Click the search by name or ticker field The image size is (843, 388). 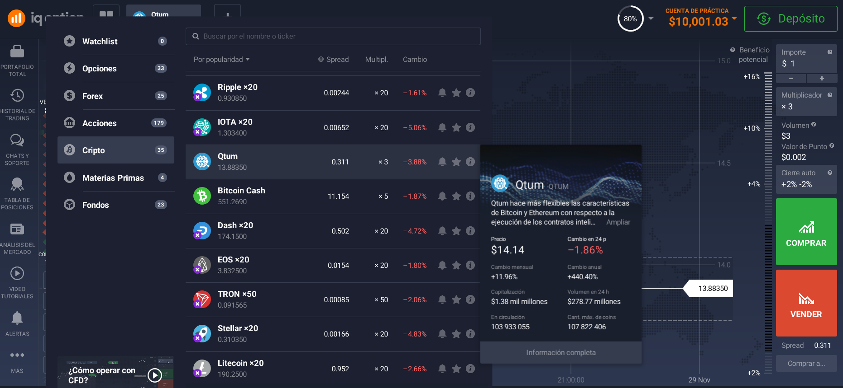pyautogui.click(x=333, y=36)
